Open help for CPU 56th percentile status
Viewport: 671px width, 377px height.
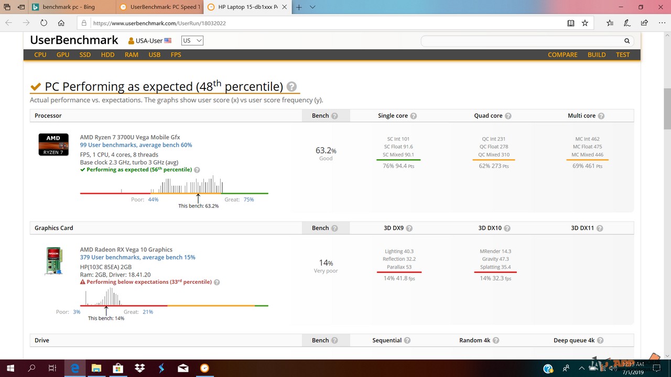pos(197,170)
